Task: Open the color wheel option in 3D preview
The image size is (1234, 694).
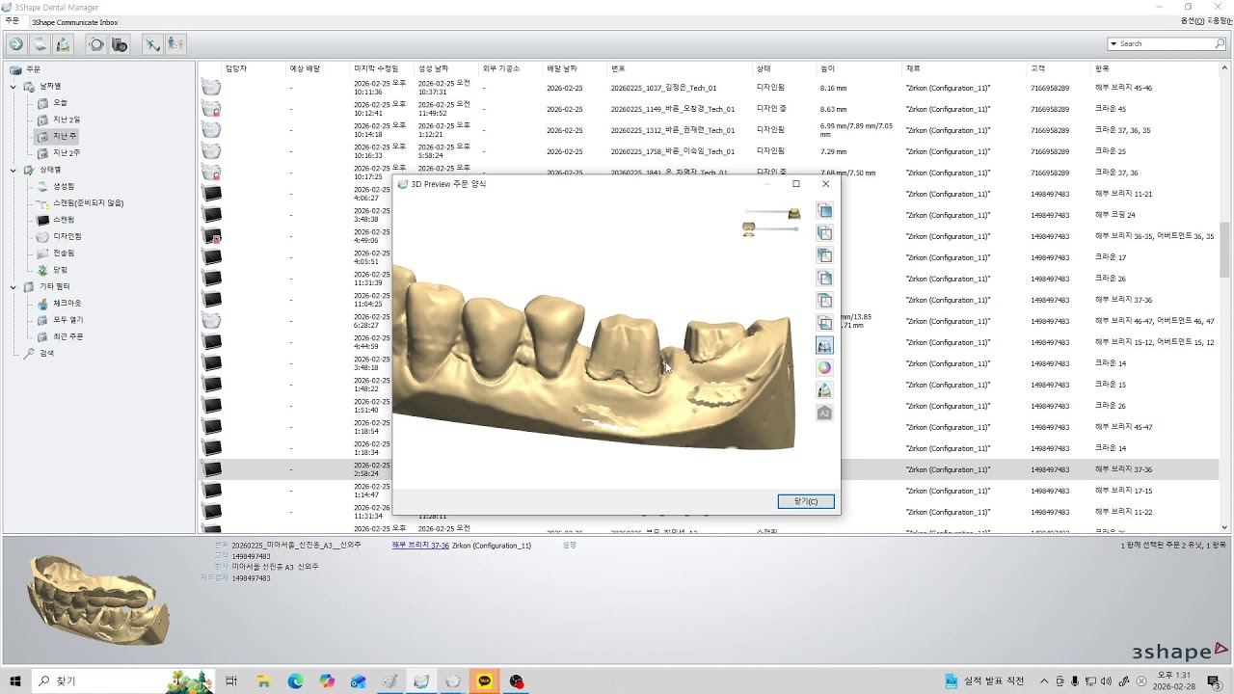Action: pyautogui.click(x=824, y=367)
